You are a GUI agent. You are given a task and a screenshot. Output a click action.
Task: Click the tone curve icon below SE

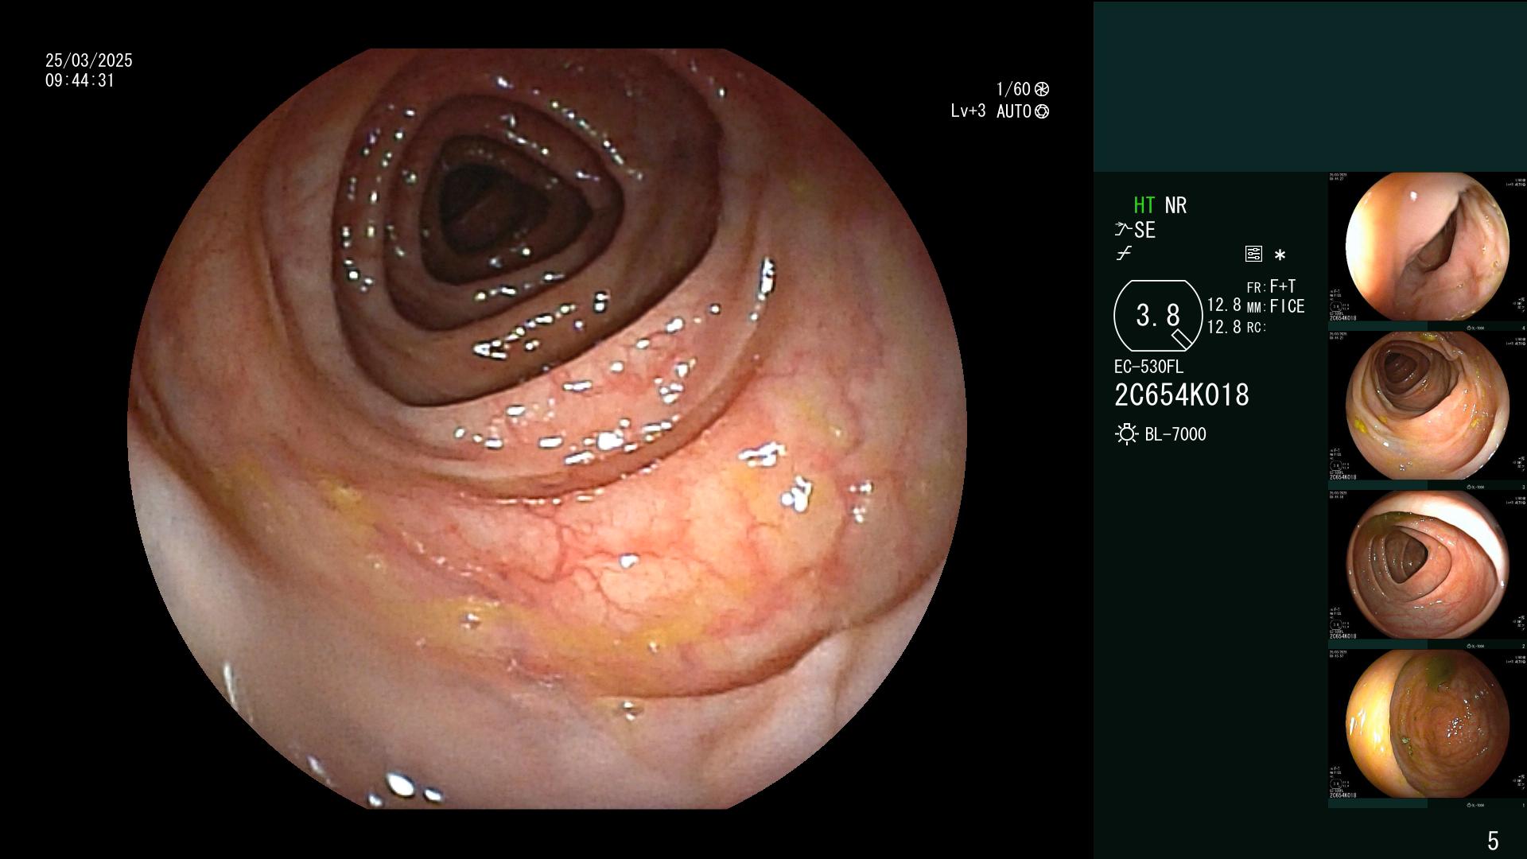1124,254
